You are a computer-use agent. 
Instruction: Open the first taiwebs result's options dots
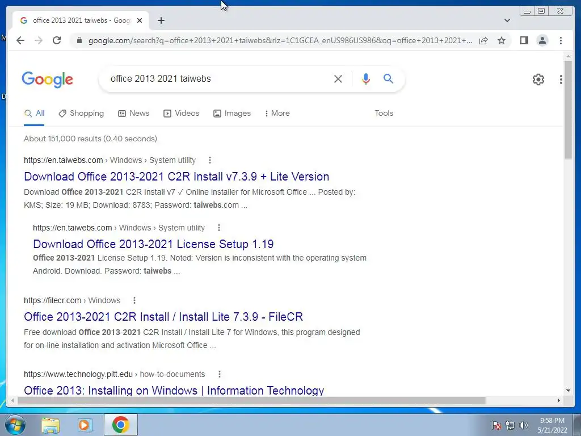(210, 160)
